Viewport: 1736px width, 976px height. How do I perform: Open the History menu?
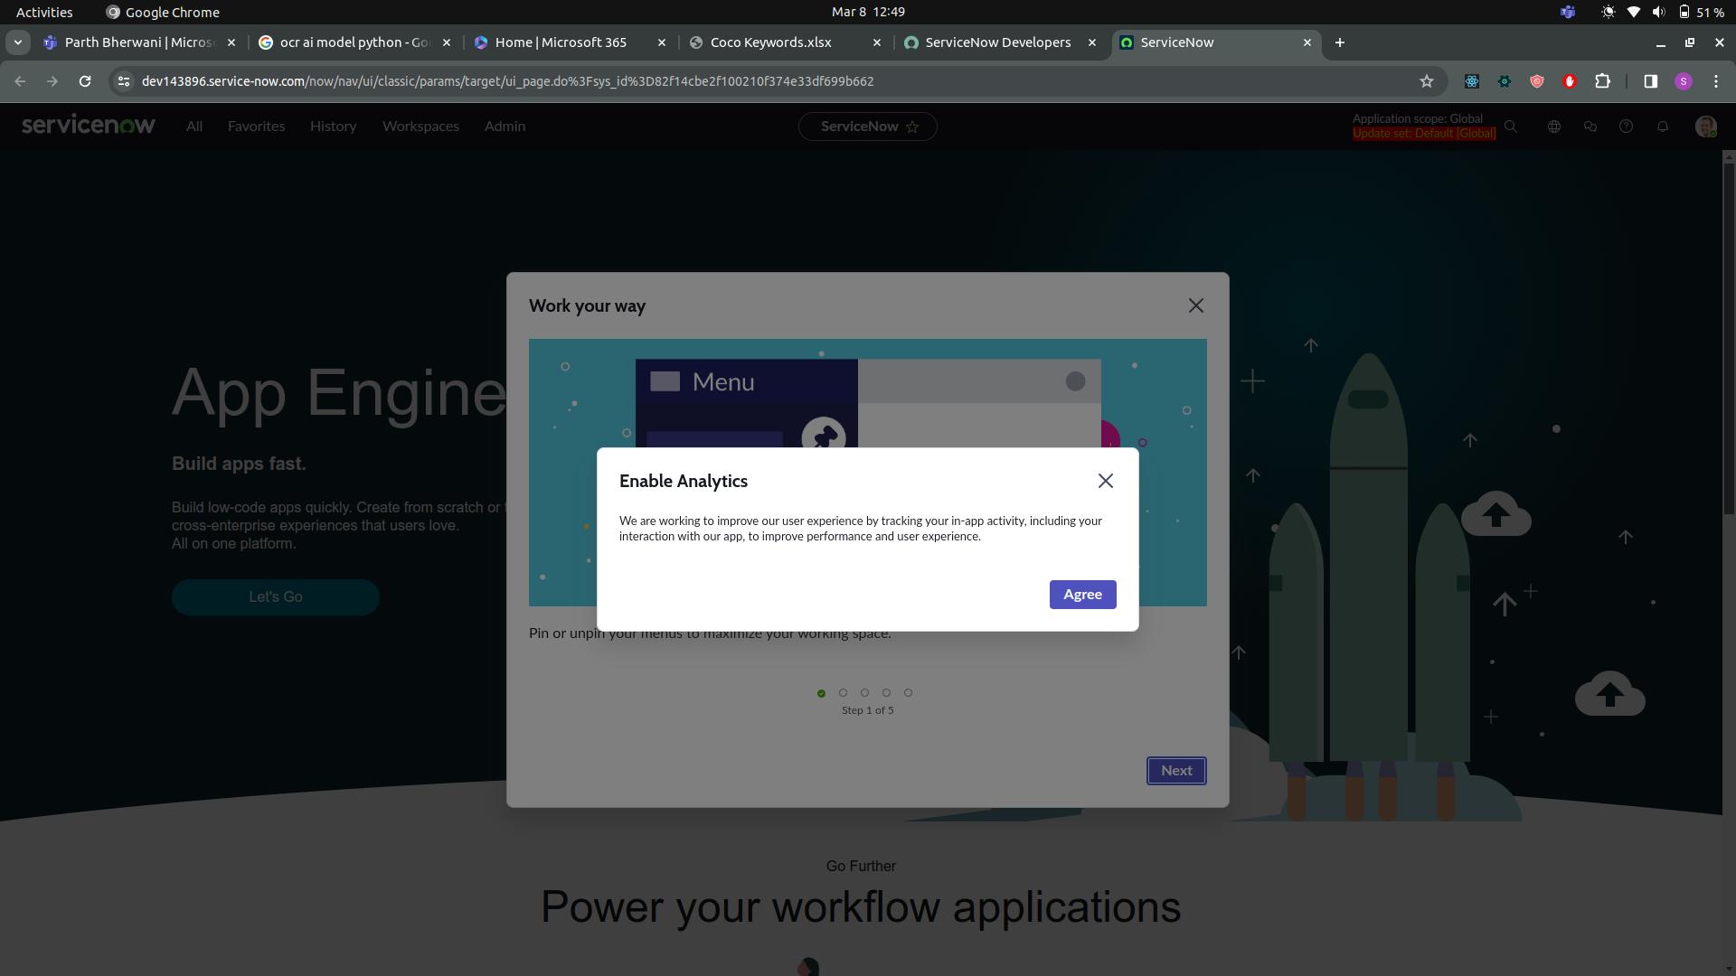click(333, 127)
